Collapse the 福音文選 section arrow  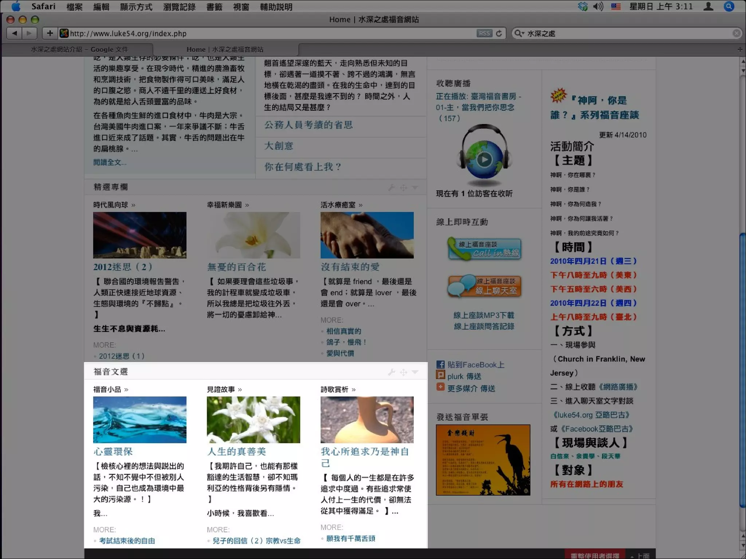tap(415, 372)
